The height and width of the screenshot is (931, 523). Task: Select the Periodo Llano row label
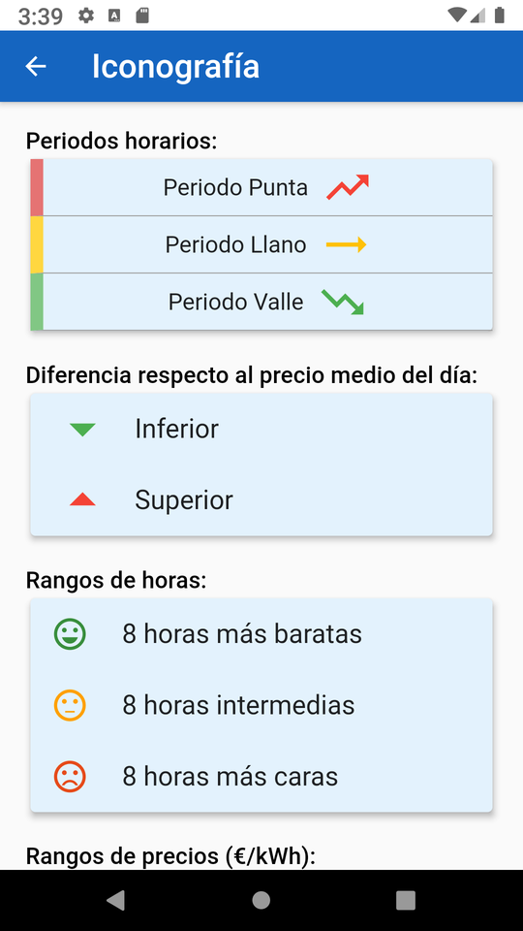pyautogui.click(x=235, y=244)
